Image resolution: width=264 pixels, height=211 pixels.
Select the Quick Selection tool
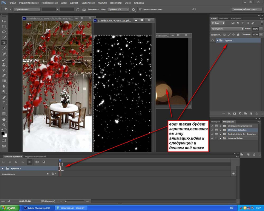(4, 37)
